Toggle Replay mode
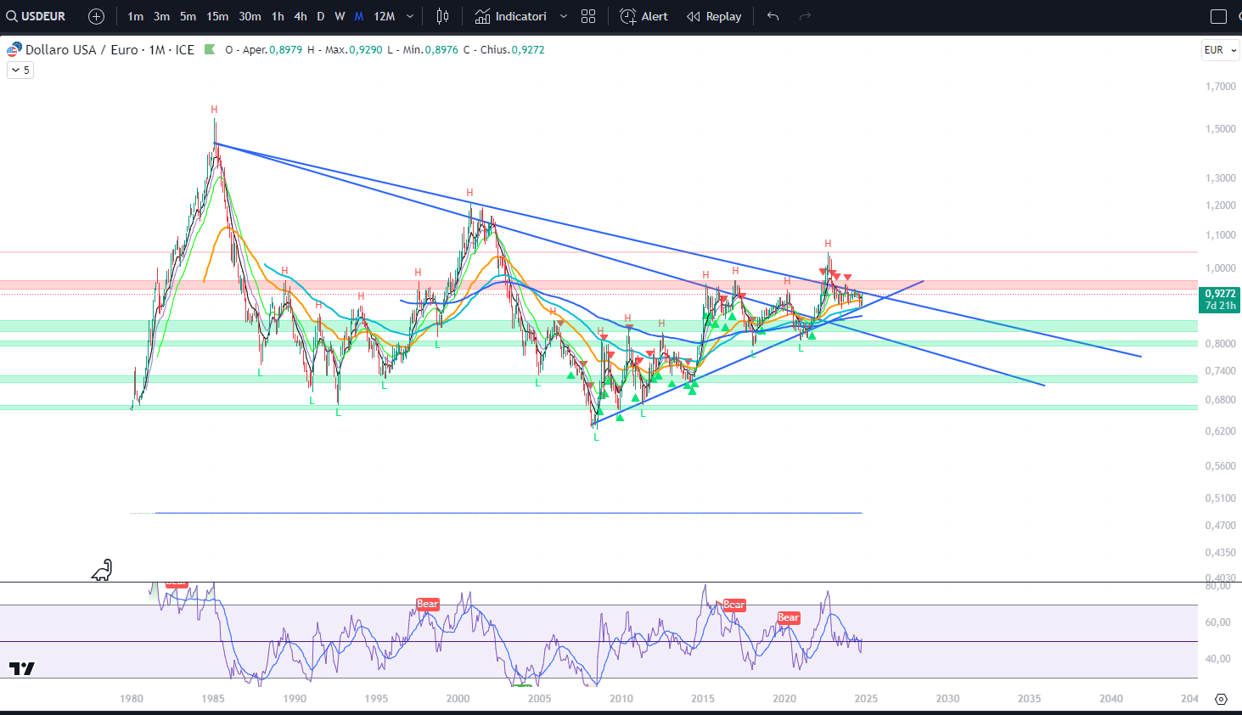This screenshot has height=715, width=1242. 714,16
